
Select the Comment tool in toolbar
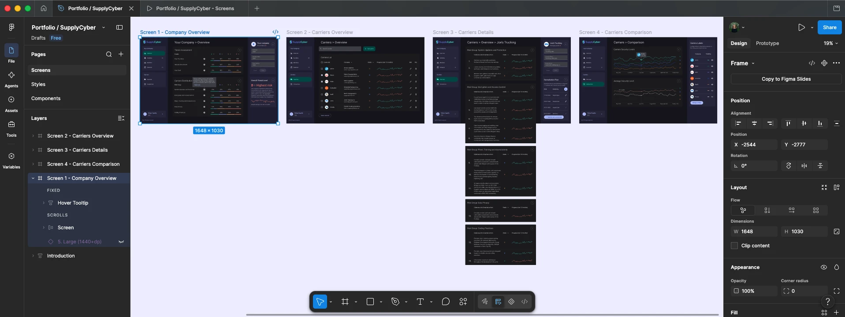point(446,302)
